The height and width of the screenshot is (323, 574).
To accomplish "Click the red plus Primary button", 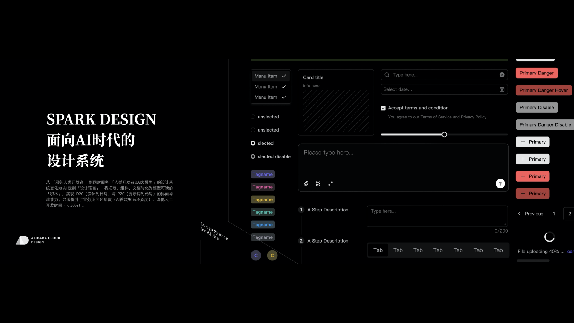I will point(532,176).
